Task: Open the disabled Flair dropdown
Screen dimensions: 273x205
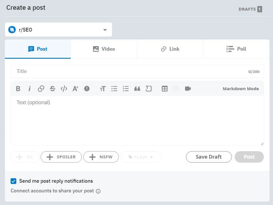Action: pos(141,157)
